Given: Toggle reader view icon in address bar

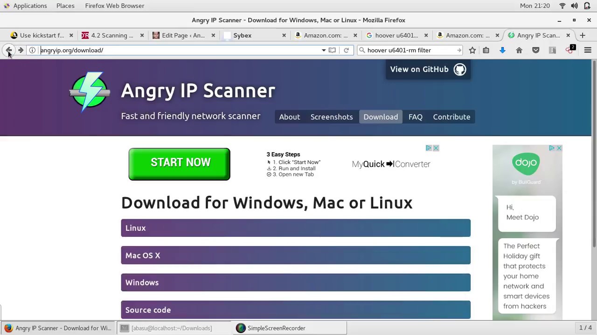Looking at the screenshot, I should pos(332,50).
